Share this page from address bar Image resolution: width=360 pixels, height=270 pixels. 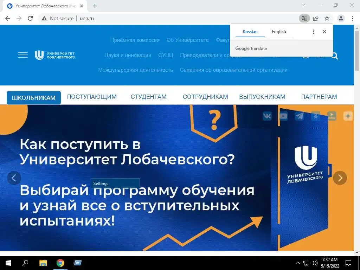(x=316, y=18)
